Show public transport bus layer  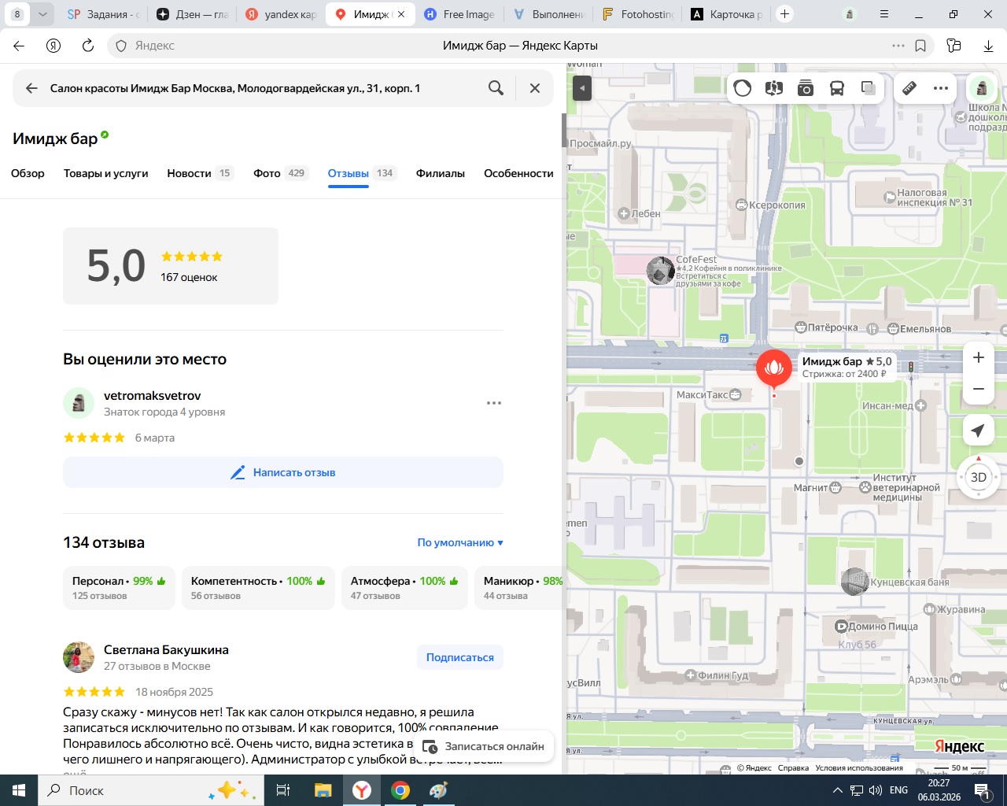[836, 88]
